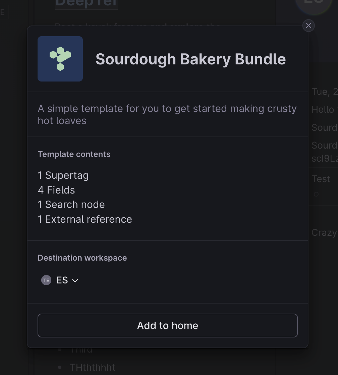The height and width of the screenshot is (375, 338).
Task: Click the bullet beside THththhht node
Action: click(60, 367)
